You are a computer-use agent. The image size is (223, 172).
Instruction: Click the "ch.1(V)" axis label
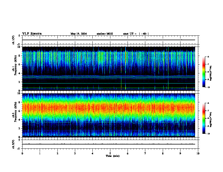click(x=14, y=40)
